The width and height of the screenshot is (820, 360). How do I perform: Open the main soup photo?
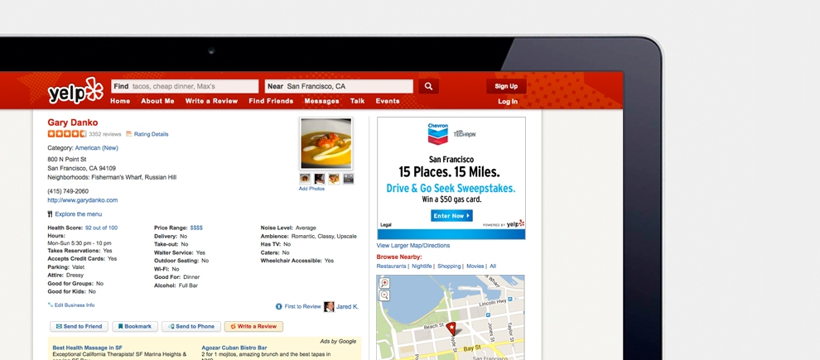326,143
